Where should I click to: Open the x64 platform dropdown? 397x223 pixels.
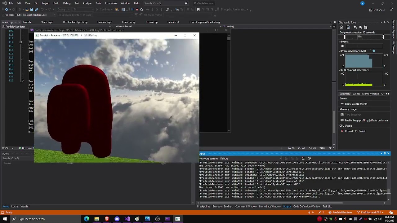pyautogui.click(x=82, y=9)
